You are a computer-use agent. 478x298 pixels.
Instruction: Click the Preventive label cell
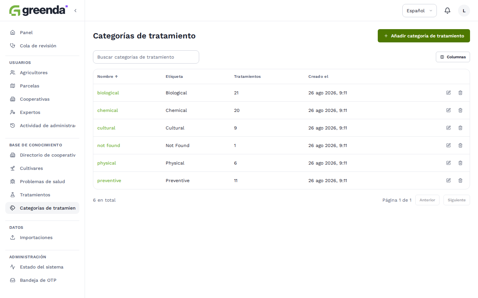178,180
